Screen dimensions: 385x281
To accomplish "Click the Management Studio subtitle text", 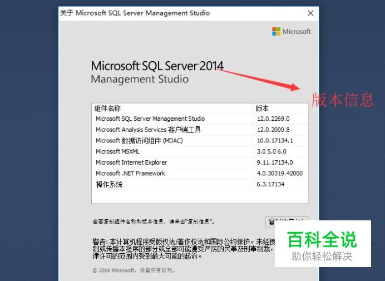I will pyautogui.click(x=140, y=80).
